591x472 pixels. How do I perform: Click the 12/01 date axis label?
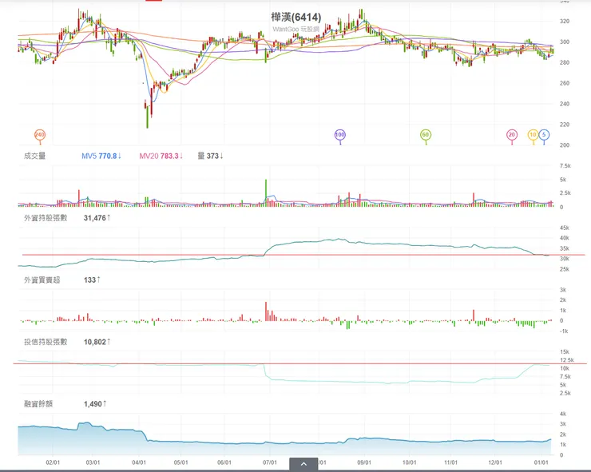pyautogui.click(x=495, y=462)
